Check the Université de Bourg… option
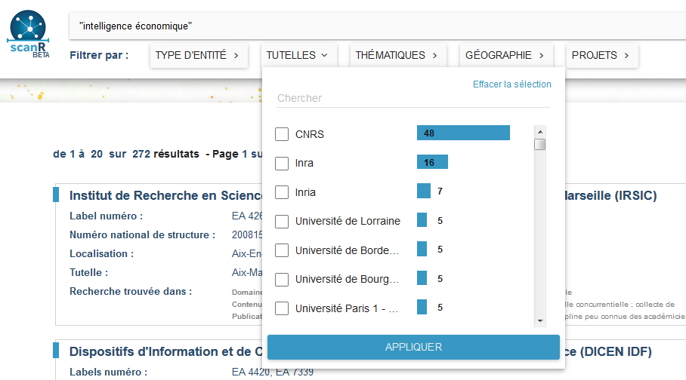 (282, 280)
